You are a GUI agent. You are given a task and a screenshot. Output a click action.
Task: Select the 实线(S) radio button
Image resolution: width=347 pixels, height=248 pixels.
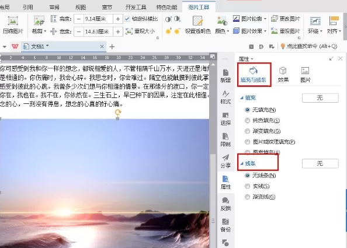[x=247, y=186]
